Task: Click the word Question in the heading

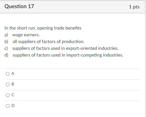Action: pos(15,6)
